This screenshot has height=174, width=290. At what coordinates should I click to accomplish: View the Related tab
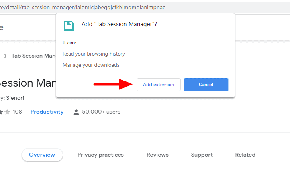[245, 155]
